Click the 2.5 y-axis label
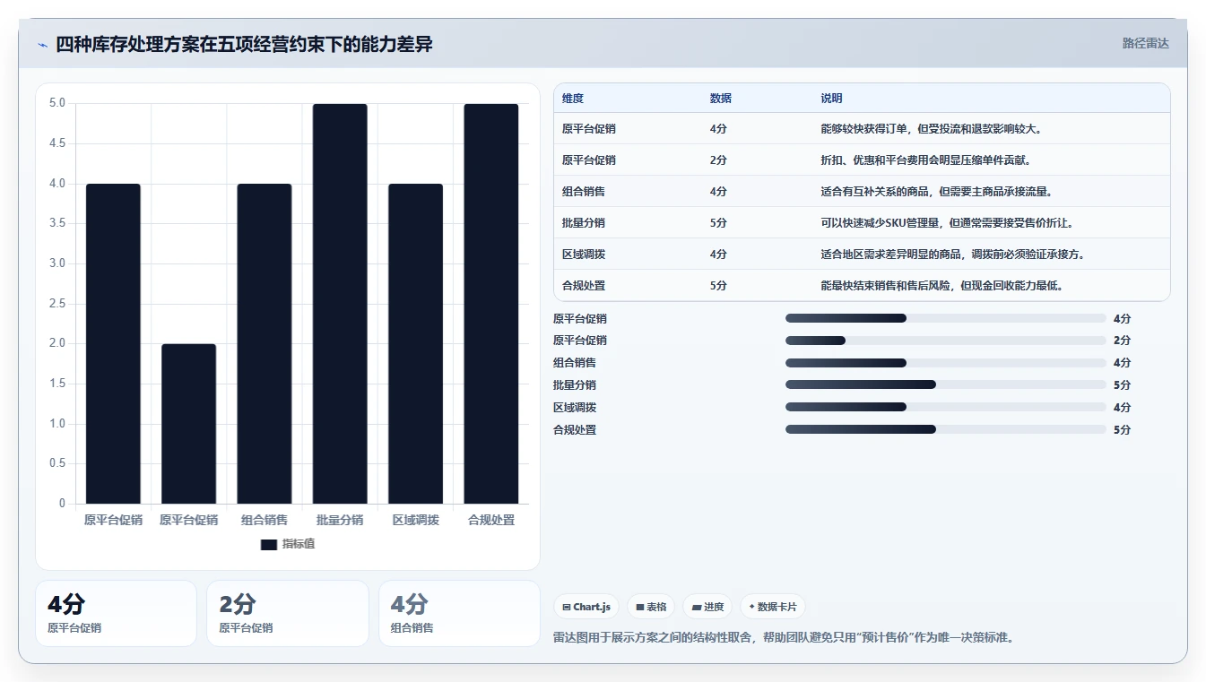The width and height of the screenshot is (1206, 682). (x=57, y=304)
